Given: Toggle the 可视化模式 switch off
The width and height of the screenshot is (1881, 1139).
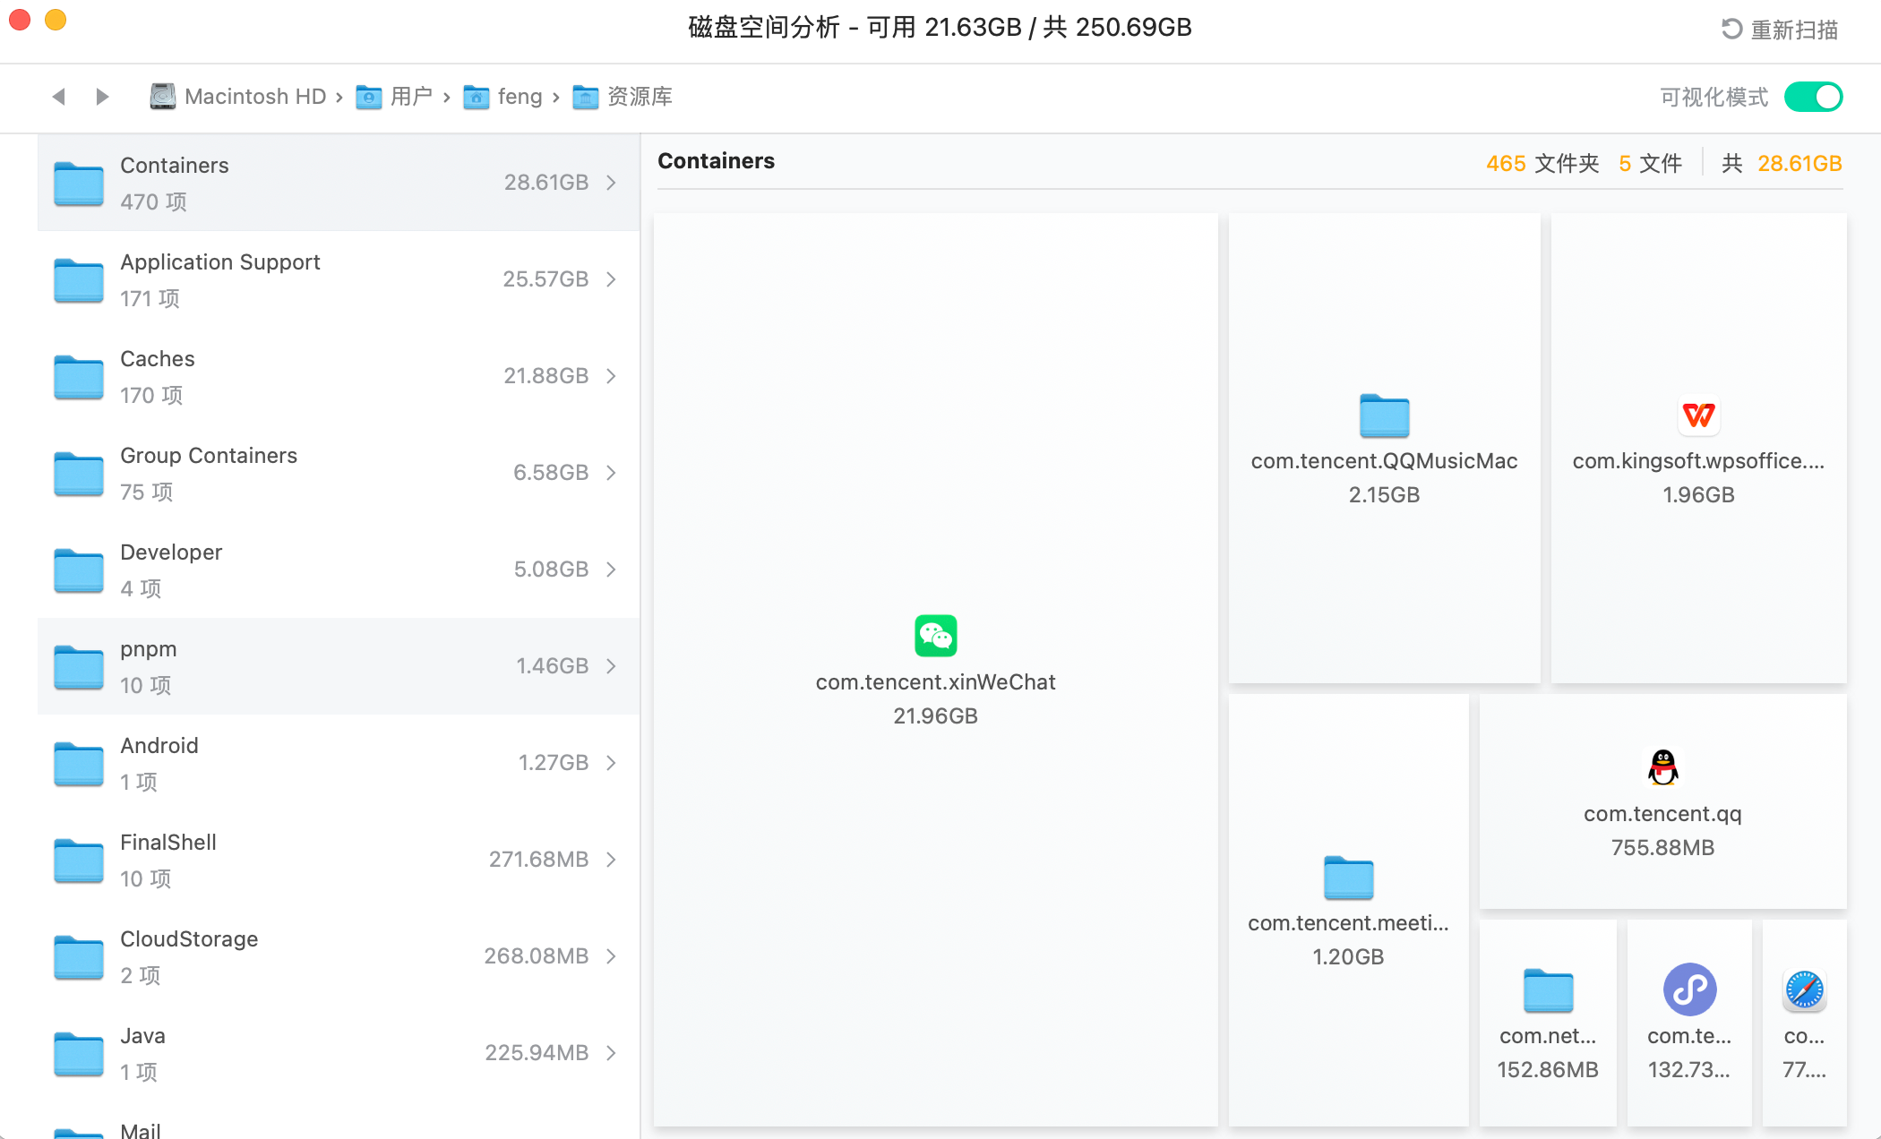Looking at the screenshot, I should (1813, 97).
